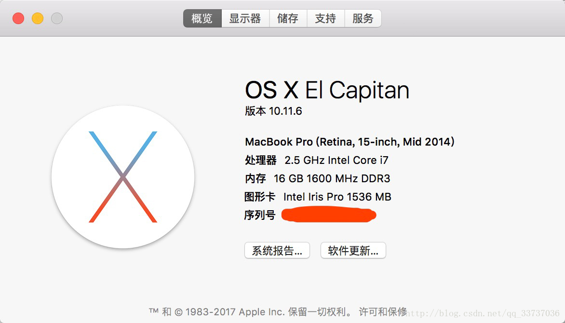Open 系统报告 system report
The width and height of the screenshot is (565, 323).
click(277, 250)
